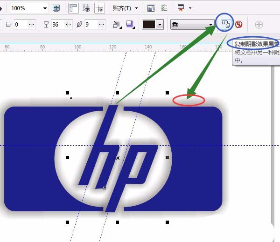This screenshot has width=280, height=242.
Task: Click the application launcher icon
Action: [x=181, y=8]
